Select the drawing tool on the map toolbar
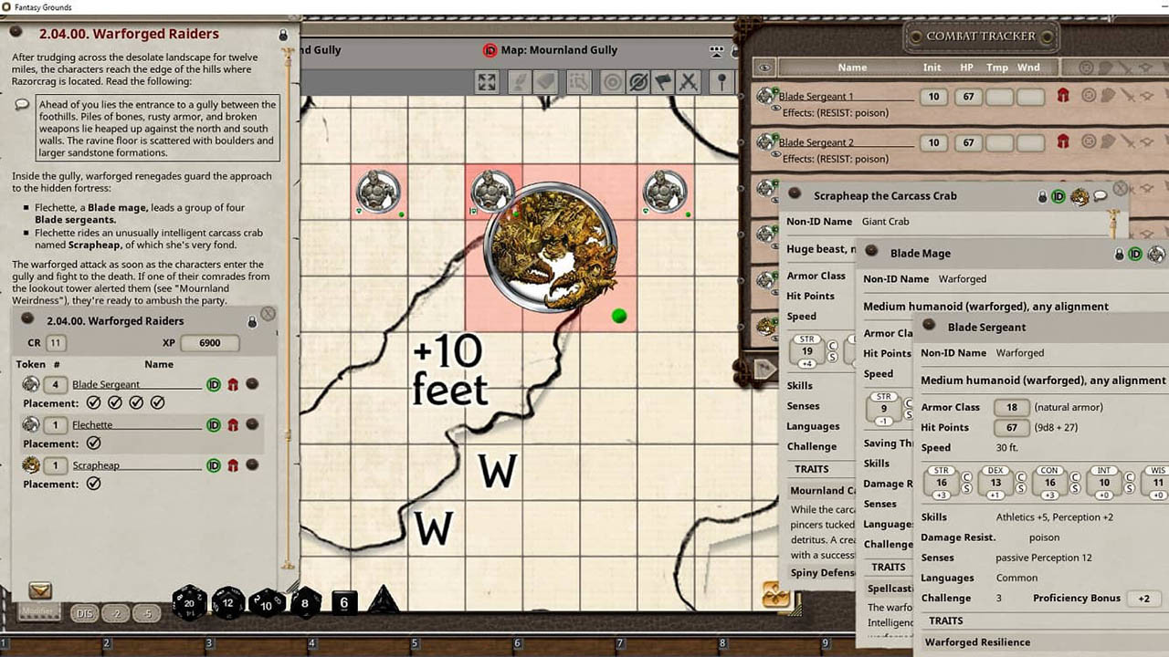1169x657 pixels. pos(518,81)
